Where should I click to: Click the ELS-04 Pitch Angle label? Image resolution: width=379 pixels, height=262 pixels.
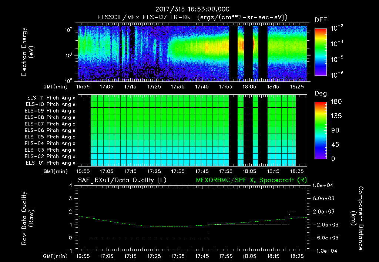[x=50, y=143]
